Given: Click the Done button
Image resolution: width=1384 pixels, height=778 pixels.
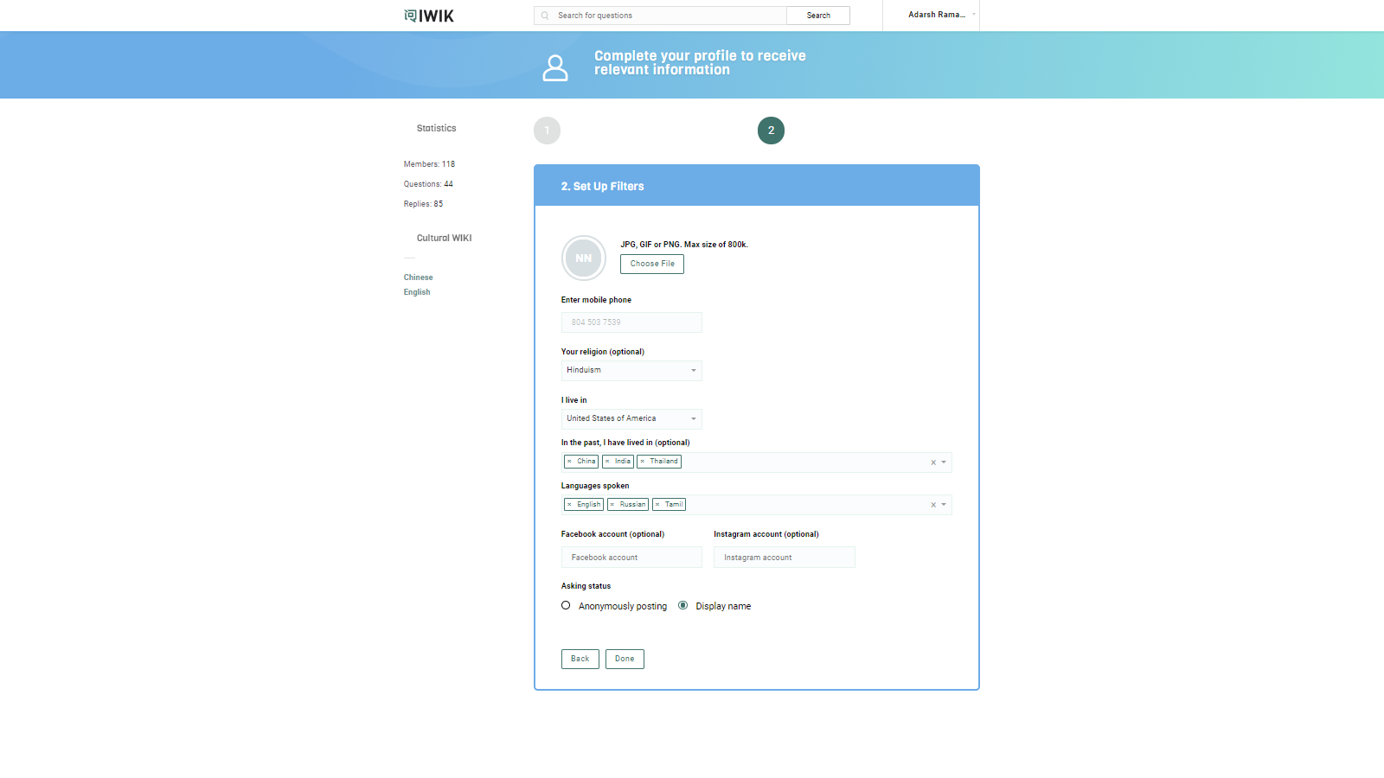Looking at the screenshot, I should coord(625,659).
